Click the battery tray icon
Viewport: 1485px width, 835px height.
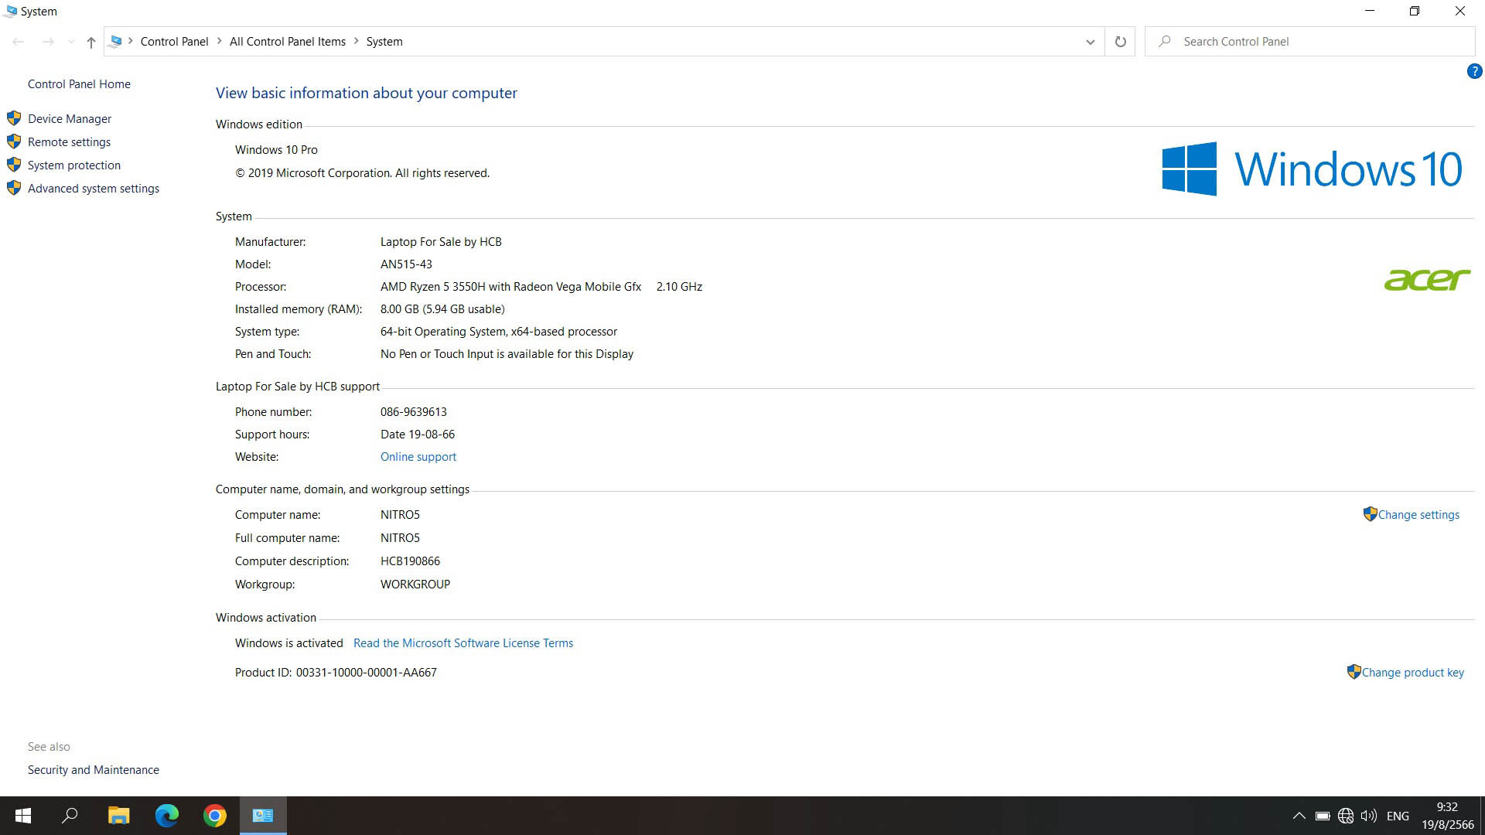(1323, 816)
